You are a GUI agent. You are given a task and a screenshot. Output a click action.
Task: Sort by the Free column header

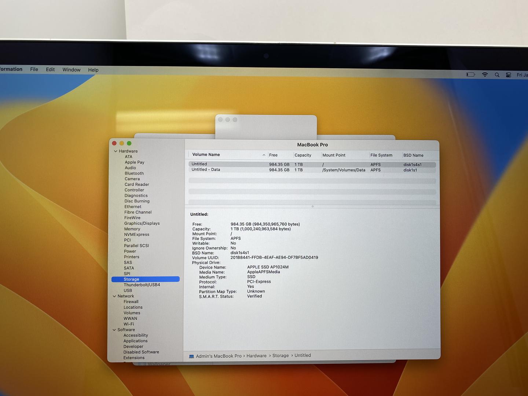[273, 155]
